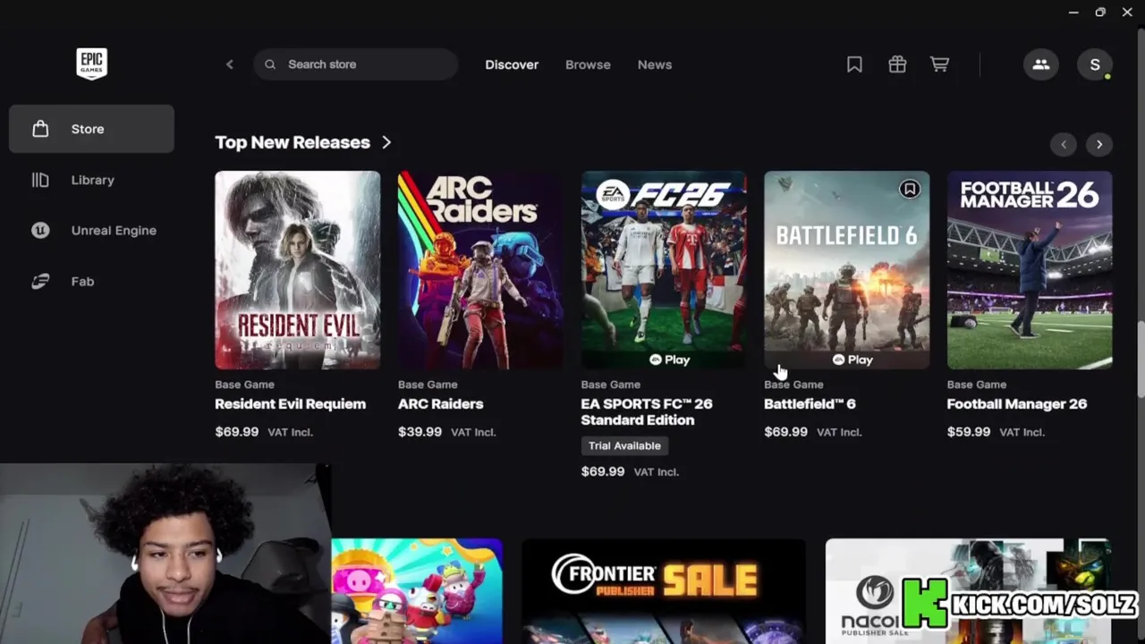Open the ARC Raiders cover art
Image resolution: width=1145 pixels, height=644 pixels.
pos(480,270)
